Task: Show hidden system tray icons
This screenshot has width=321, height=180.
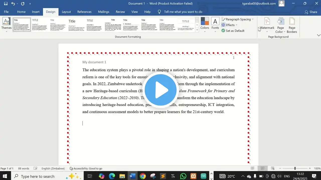Action: 243,176
